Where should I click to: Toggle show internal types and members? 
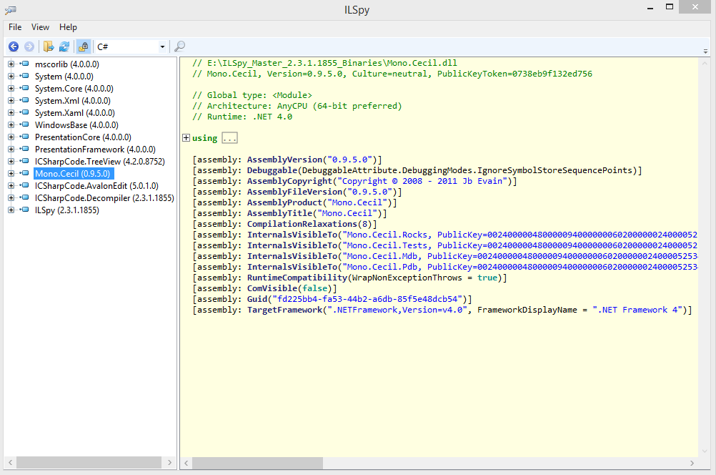pos(83,46)
